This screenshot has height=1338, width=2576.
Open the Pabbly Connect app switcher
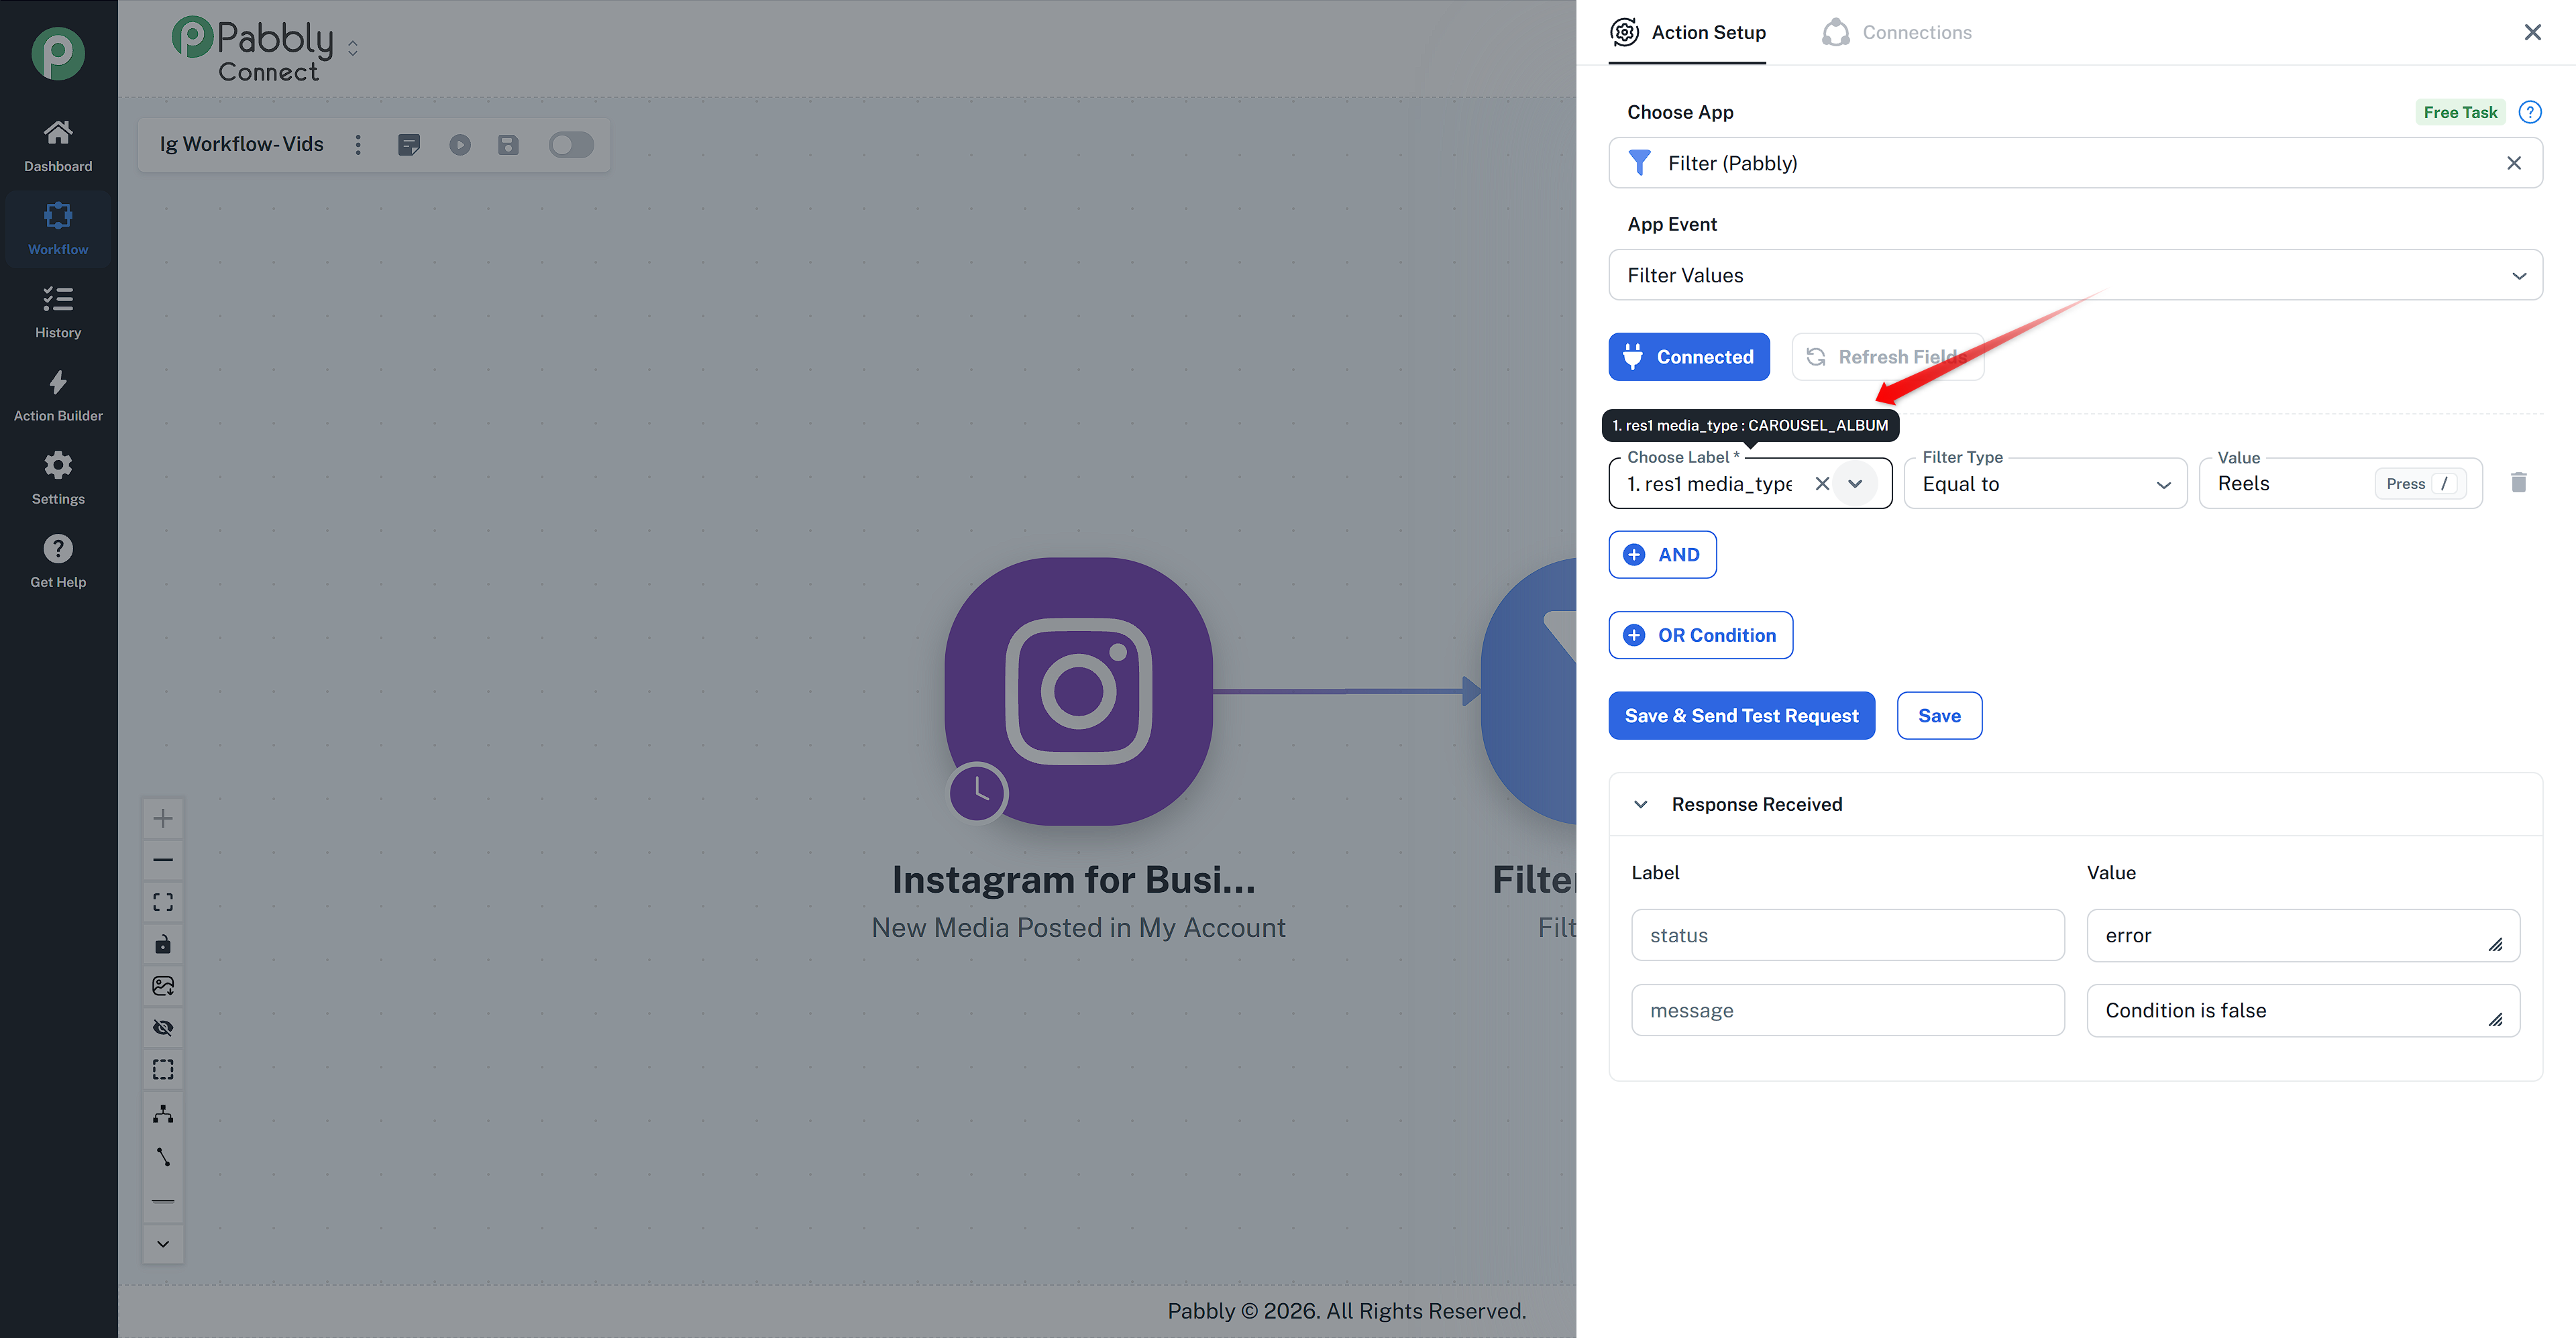(353, 48)
